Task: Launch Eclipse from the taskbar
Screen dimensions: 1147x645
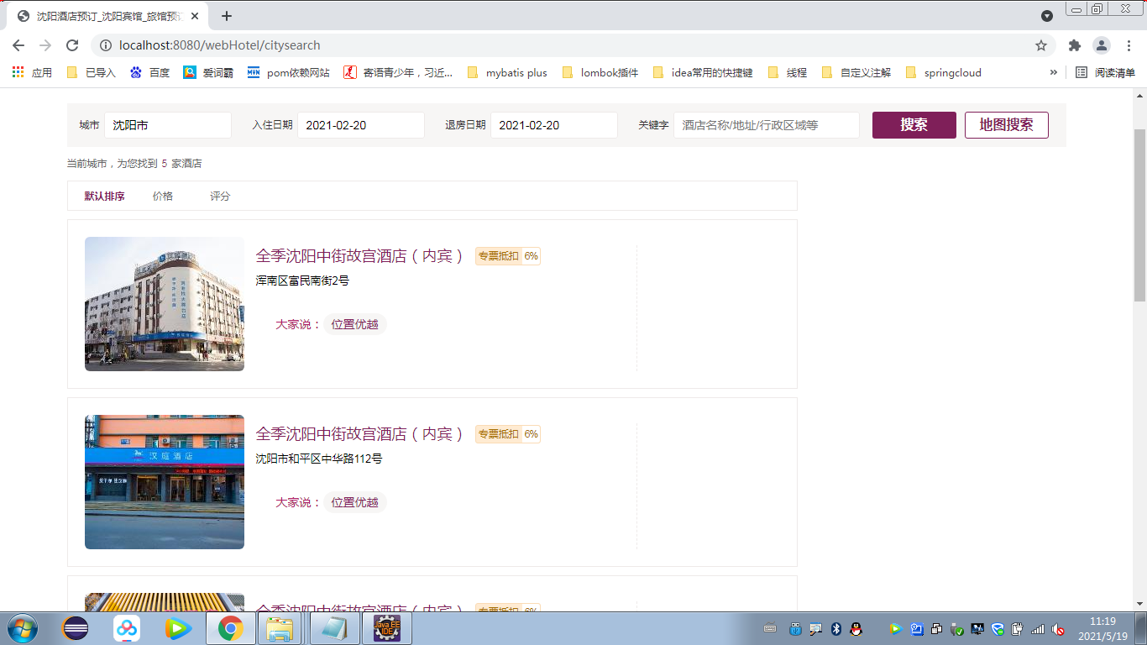Action: (x=76, y=628)
